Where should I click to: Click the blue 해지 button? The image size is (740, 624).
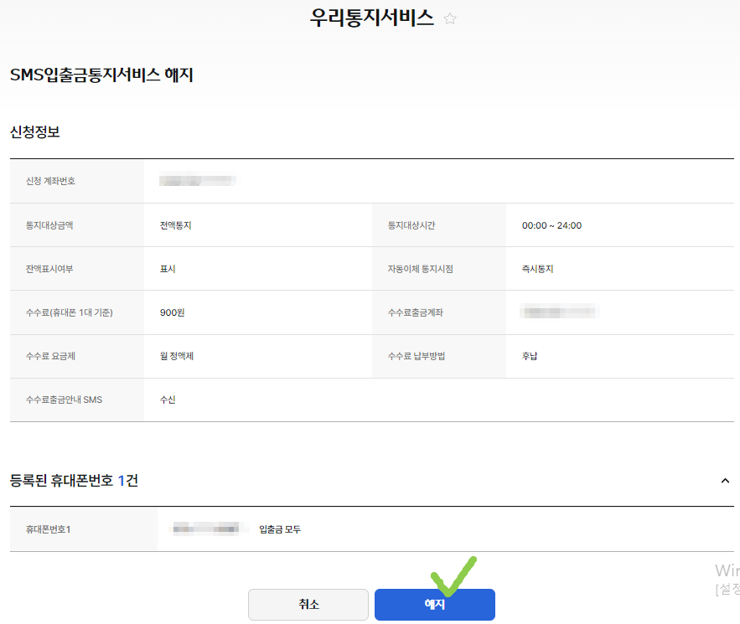[435, 604]
